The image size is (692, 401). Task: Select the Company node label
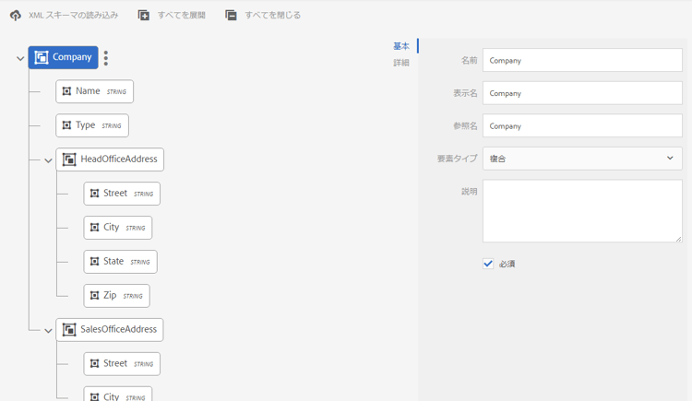[x=72, y=57]
